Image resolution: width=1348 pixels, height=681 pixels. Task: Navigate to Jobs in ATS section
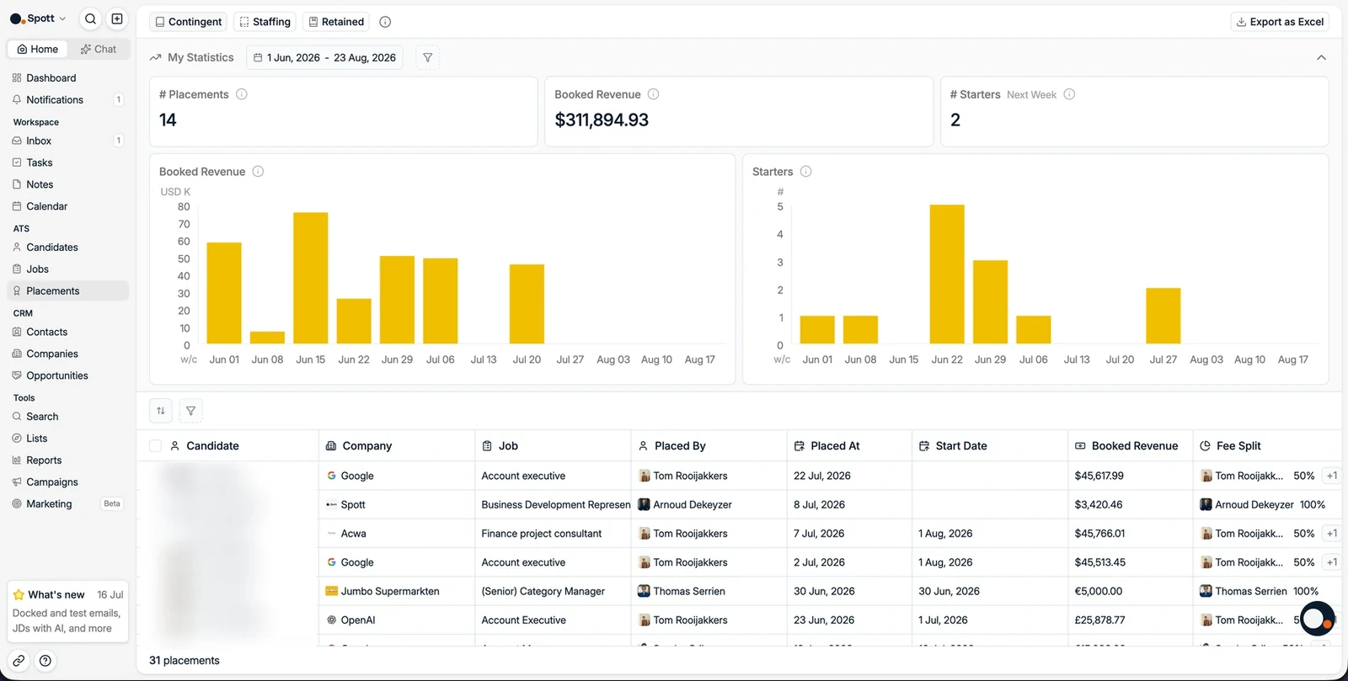67,269
